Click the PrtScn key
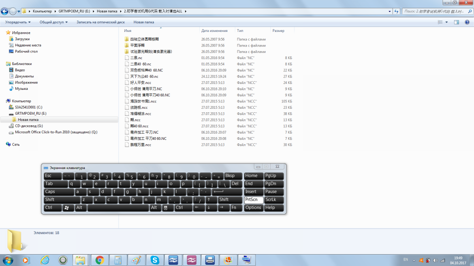The image size is (474, 266). tap(254, 200)
